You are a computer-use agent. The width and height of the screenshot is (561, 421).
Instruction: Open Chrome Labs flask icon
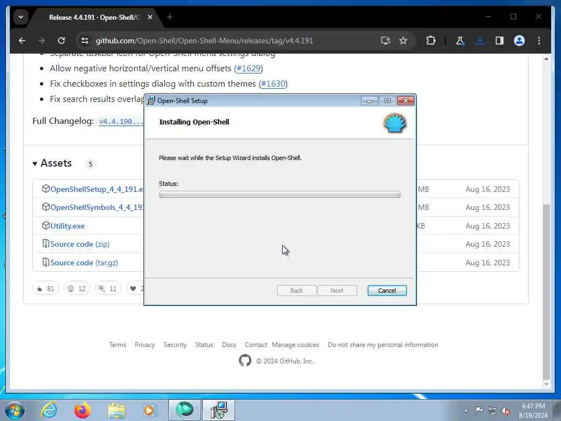(x=460, y=41)
